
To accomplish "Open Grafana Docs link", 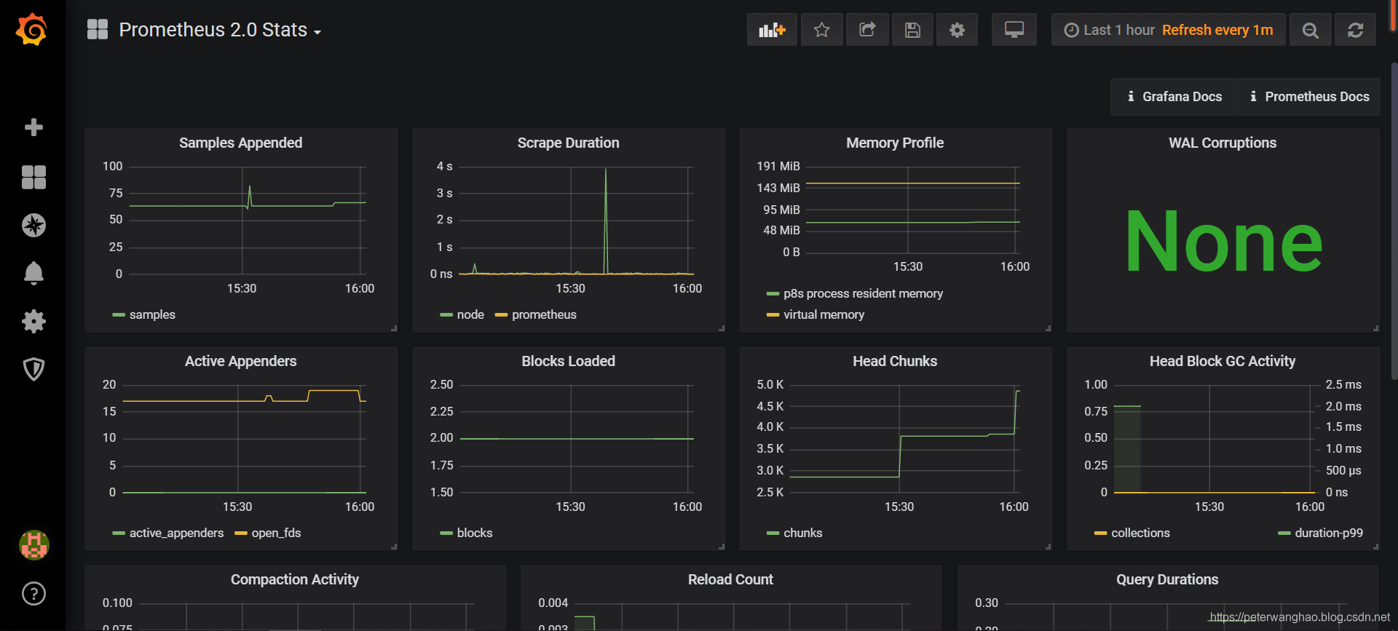I will (x=1174, y=97).
